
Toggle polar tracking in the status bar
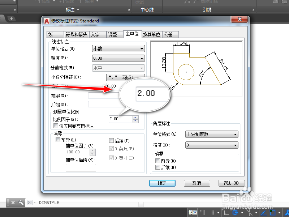coord(235,213)
